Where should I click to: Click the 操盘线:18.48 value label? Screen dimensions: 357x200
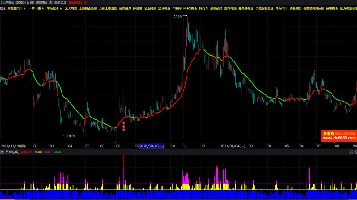(x=78, y=3)
